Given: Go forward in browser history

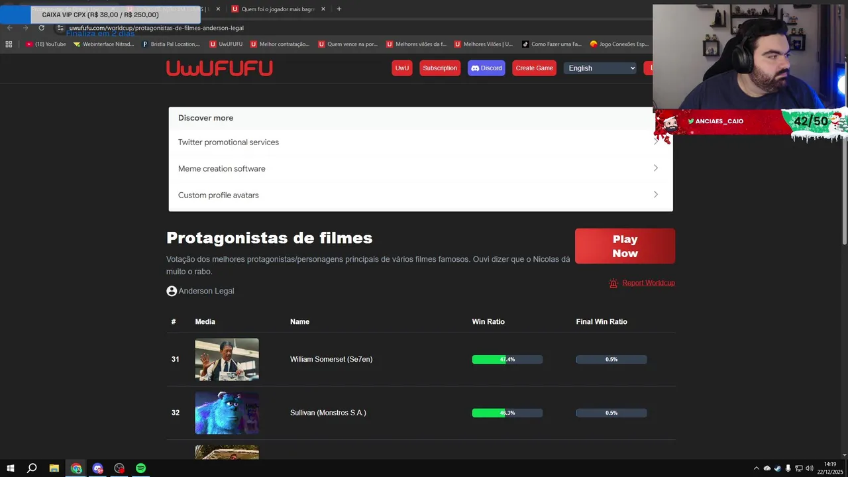Looking at the screenshot, I should pyautogui.click(x=25, y=28).
